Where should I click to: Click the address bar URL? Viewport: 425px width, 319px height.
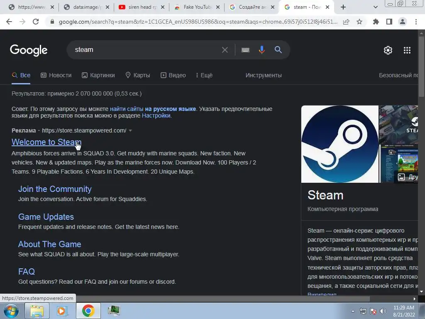click(198, 22)
